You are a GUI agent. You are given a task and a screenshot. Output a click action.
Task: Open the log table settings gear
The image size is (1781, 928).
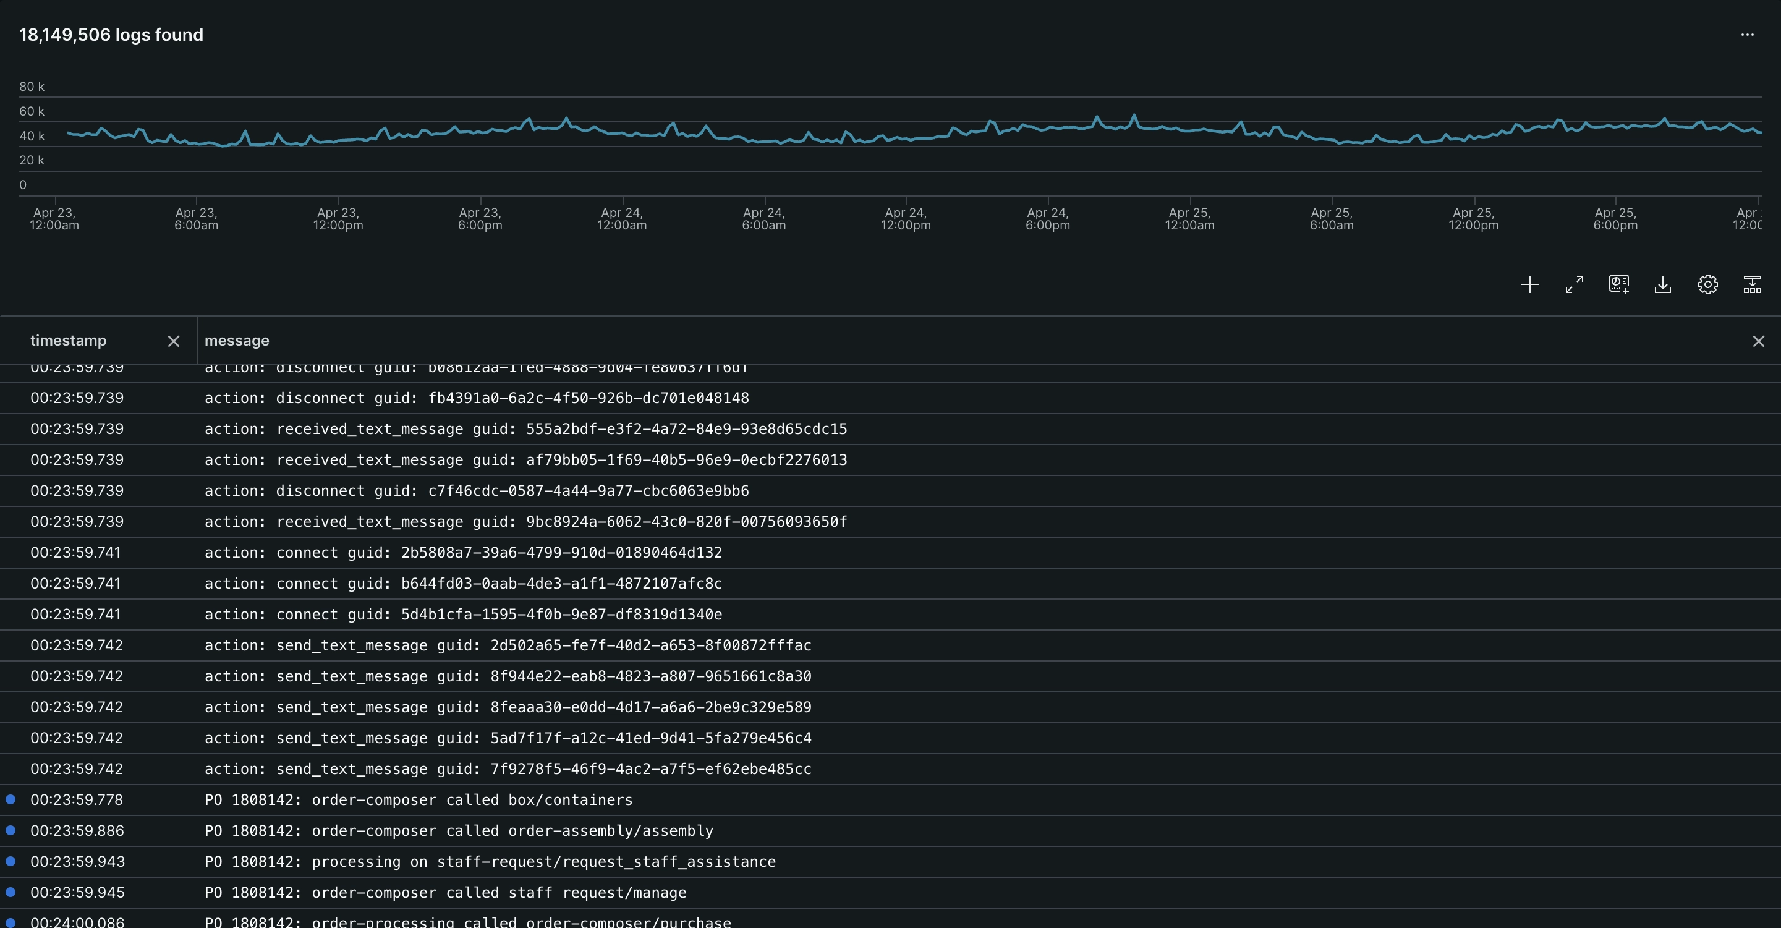[1707, 285]
